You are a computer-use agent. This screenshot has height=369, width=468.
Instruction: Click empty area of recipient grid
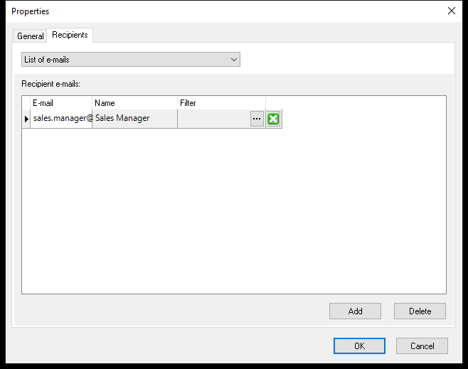pos(234,210)
